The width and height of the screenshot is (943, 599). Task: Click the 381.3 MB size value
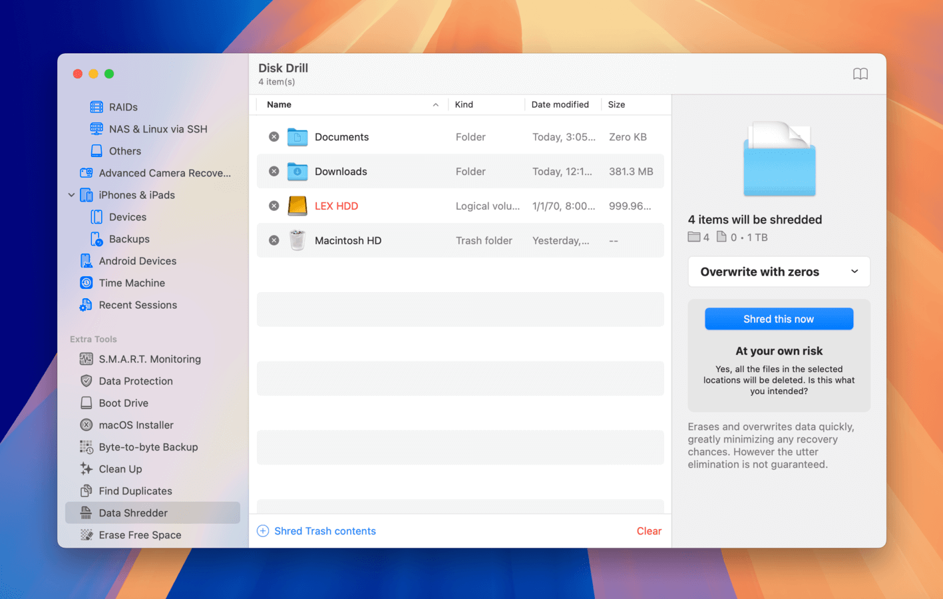(631, 172)
